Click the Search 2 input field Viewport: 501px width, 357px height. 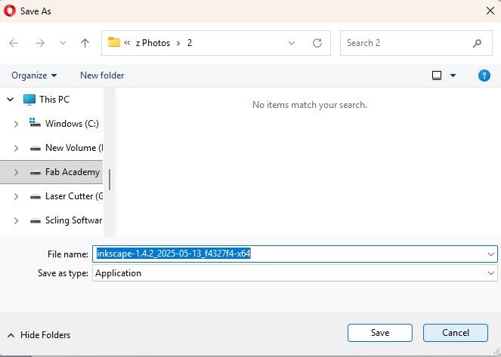404,43
